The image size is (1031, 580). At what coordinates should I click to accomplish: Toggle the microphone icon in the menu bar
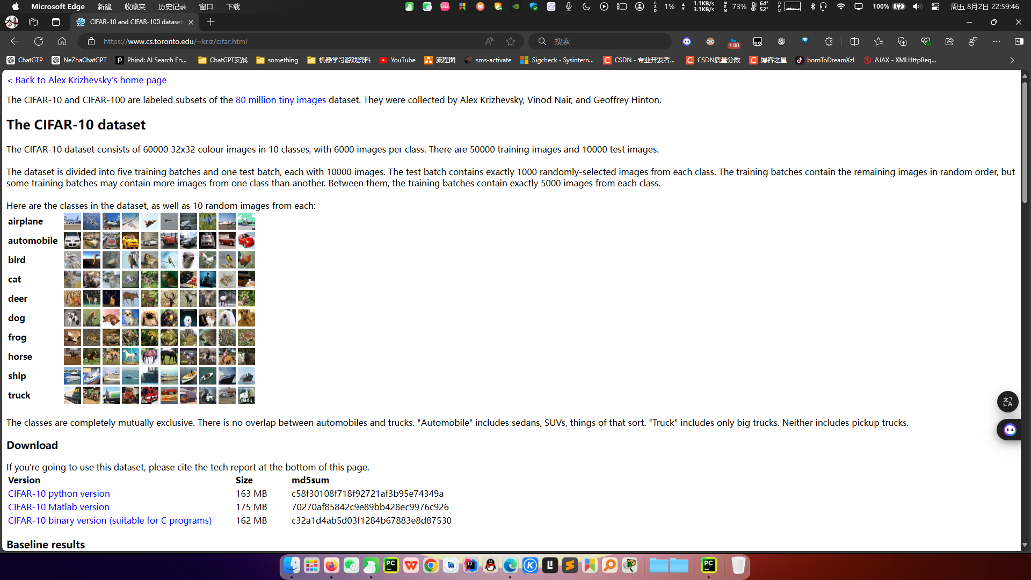pos(568,7)
